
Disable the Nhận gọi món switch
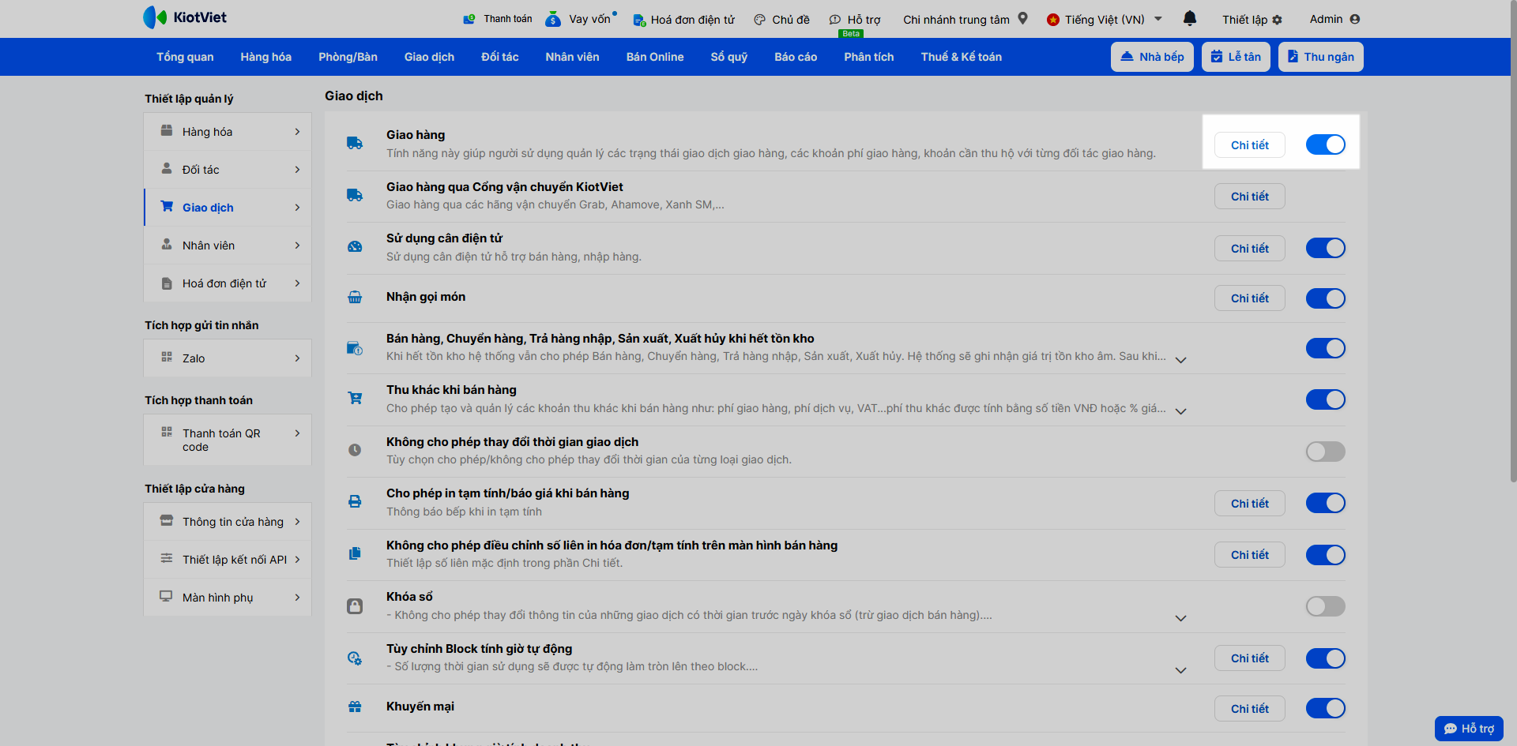pos(1325,298)
